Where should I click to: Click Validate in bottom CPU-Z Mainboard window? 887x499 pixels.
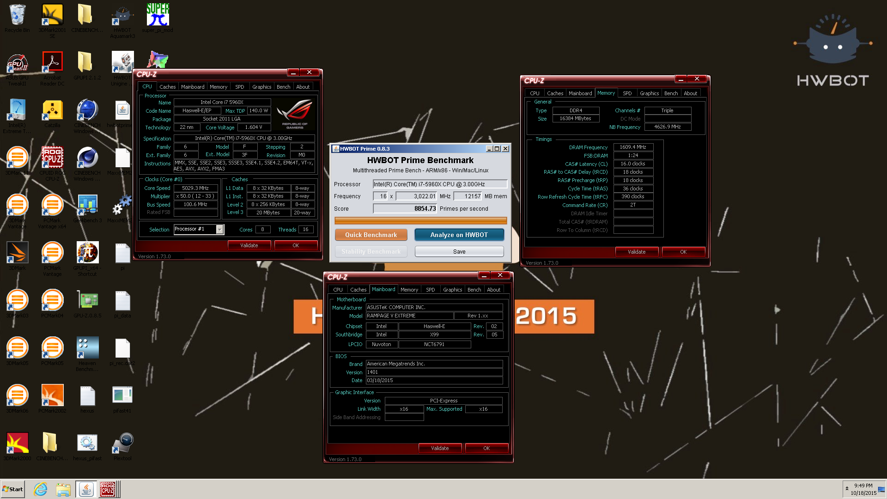[440, 448]
